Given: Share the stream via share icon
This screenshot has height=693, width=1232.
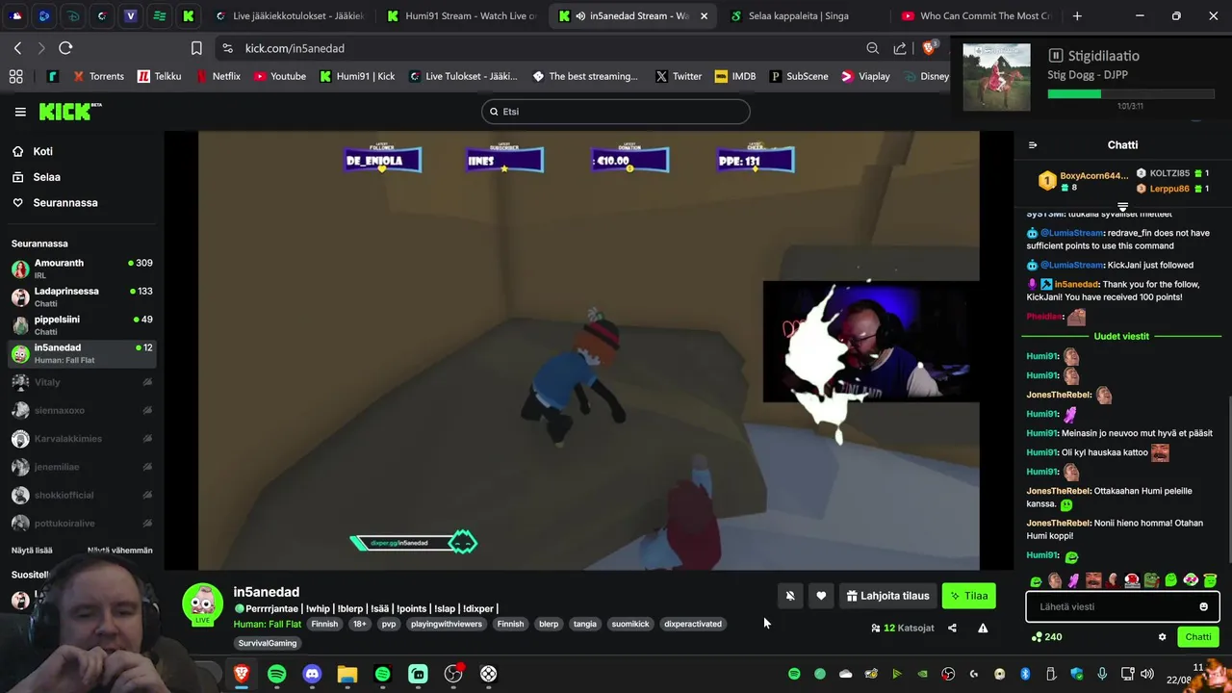Looking at the screenshot, I should 952,628.
